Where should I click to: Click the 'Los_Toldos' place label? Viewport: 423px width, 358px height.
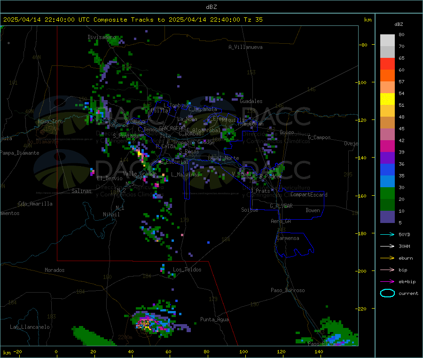click(x=187, y=270)
